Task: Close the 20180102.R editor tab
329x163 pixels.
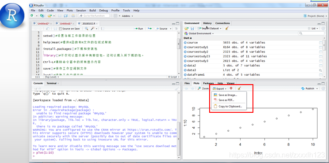Action: point(97,24)
